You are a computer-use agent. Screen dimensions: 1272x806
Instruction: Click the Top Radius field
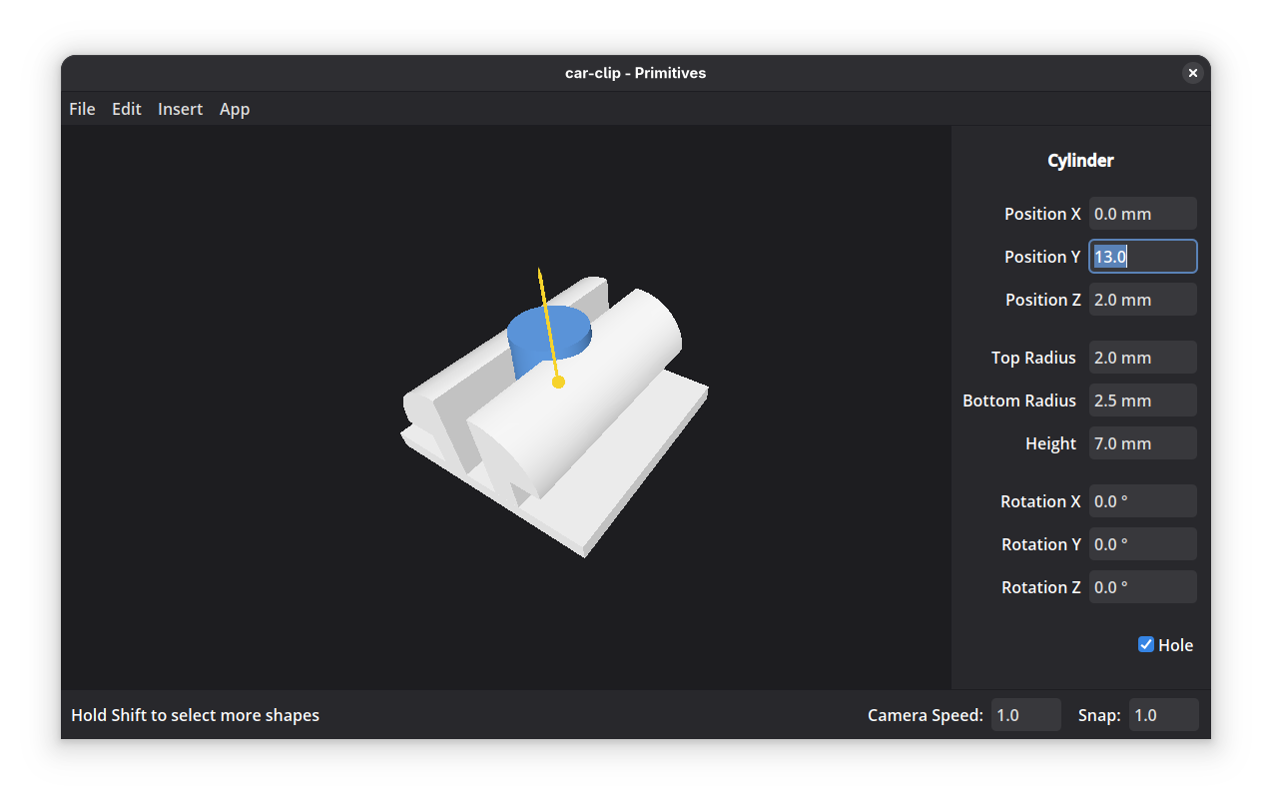1142,358
